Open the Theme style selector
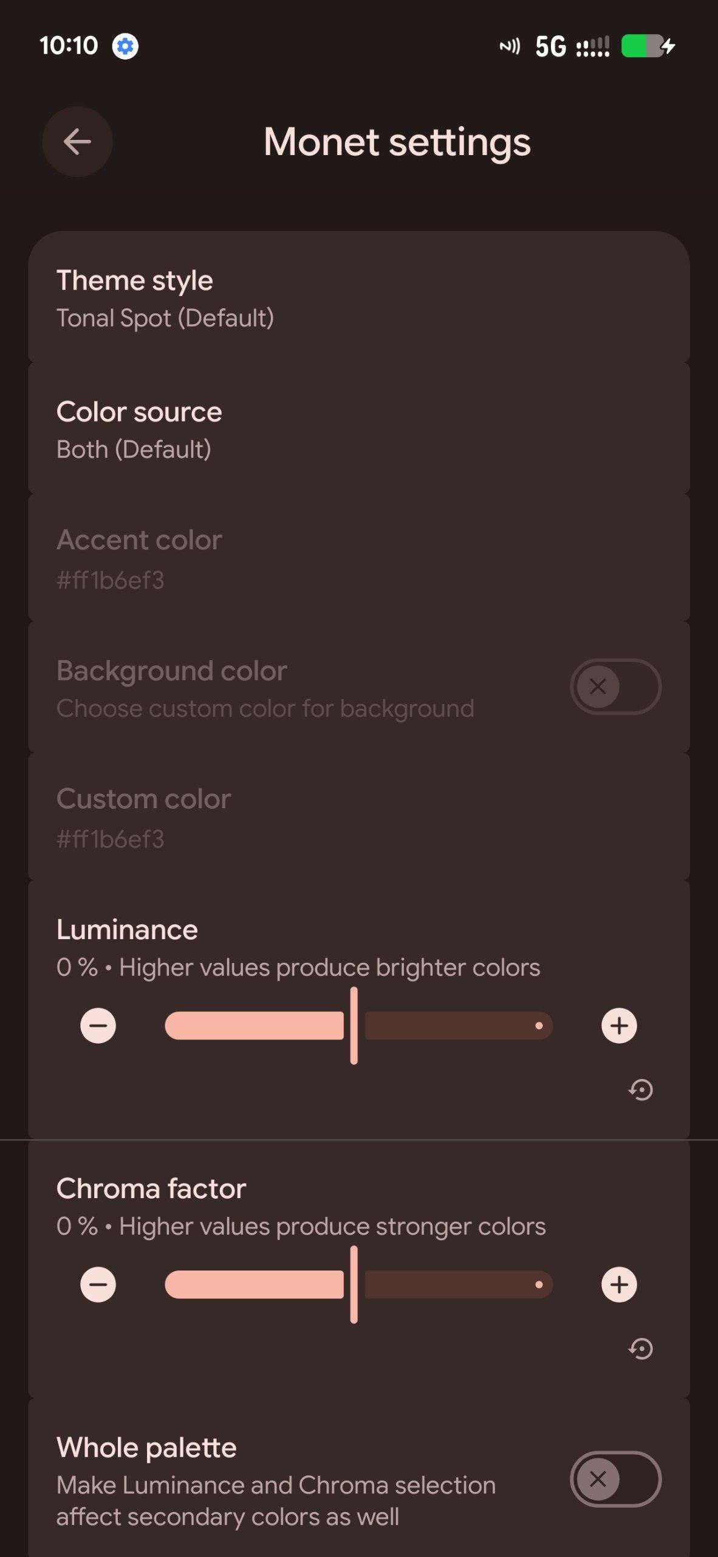The height and width of the screenshot is (1557, 718). (358, 298)
